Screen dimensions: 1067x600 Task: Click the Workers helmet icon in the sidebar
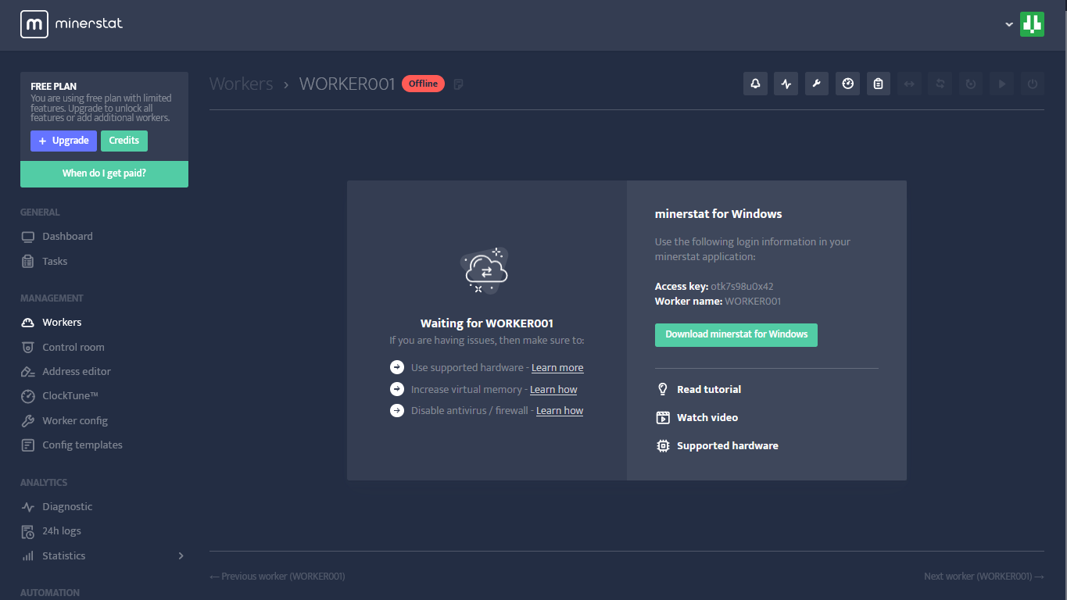(x=28, y=323)
